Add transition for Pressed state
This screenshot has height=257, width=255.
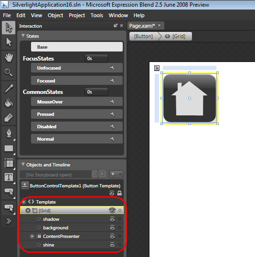[113, 114]
